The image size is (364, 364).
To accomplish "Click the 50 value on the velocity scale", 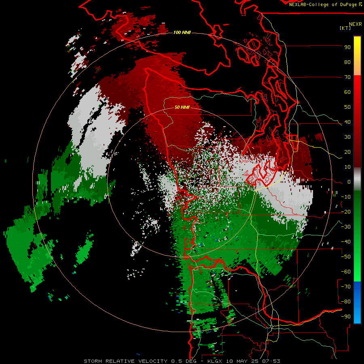I will point(347,107).
